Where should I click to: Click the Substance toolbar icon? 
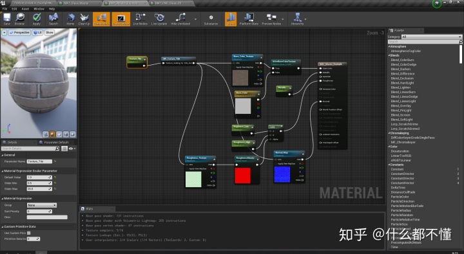(x=211, y=19)
